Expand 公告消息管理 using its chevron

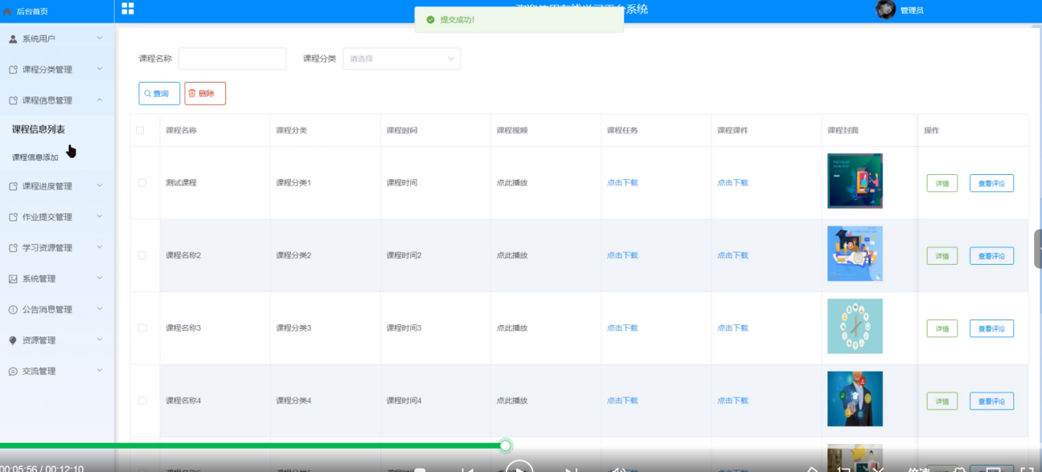100,309
